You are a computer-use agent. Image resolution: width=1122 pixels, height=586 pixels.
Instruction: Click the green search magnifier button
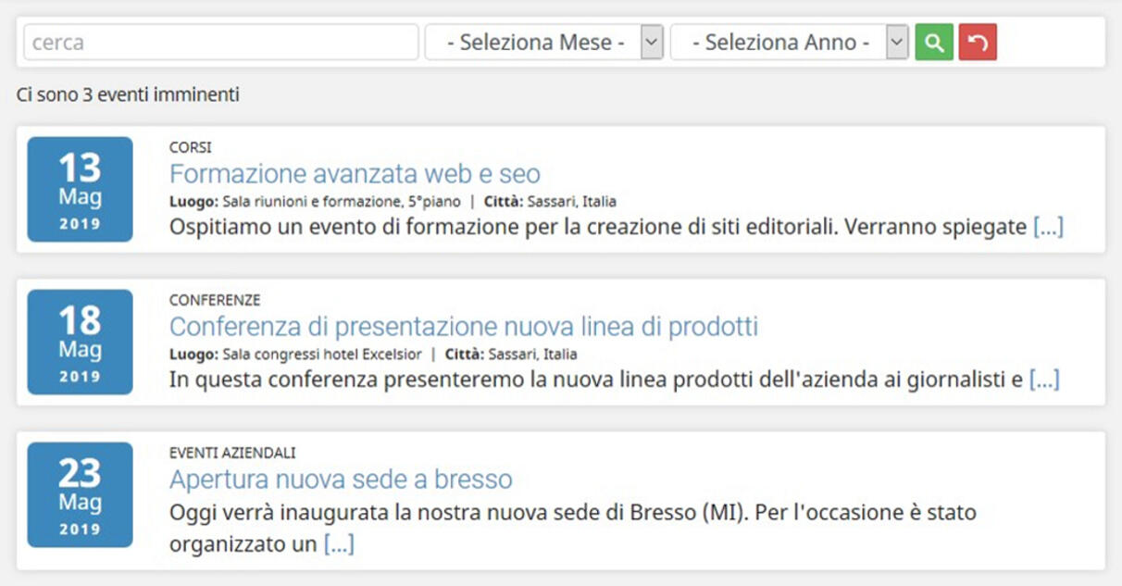(x=934, y=43)
